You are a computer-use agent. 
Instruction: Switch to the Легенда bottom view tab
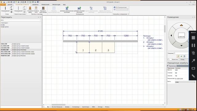coord(100,107)
